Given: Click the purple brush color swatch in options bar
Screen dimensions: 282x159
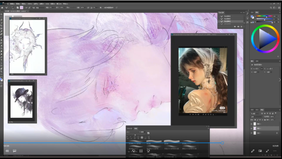Looking at the screenshot, I should click(x=21, y=8).
